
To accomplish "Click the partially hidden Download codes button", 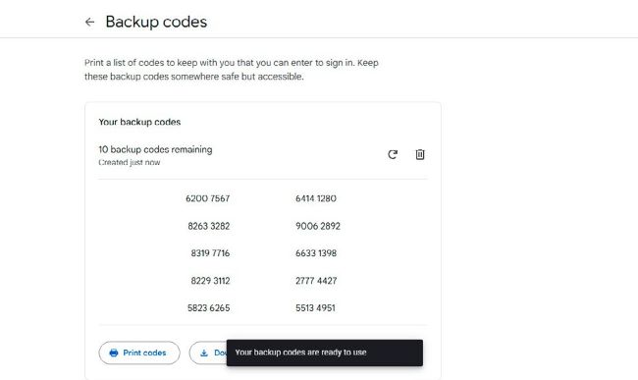I will pos(208,353).
